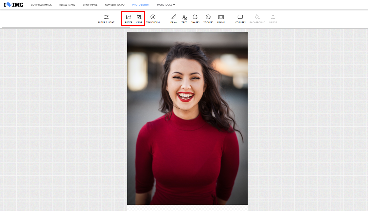Open the Corners rounding tool
This screenshot has height=211, width=368.
[x=240, y=19]
